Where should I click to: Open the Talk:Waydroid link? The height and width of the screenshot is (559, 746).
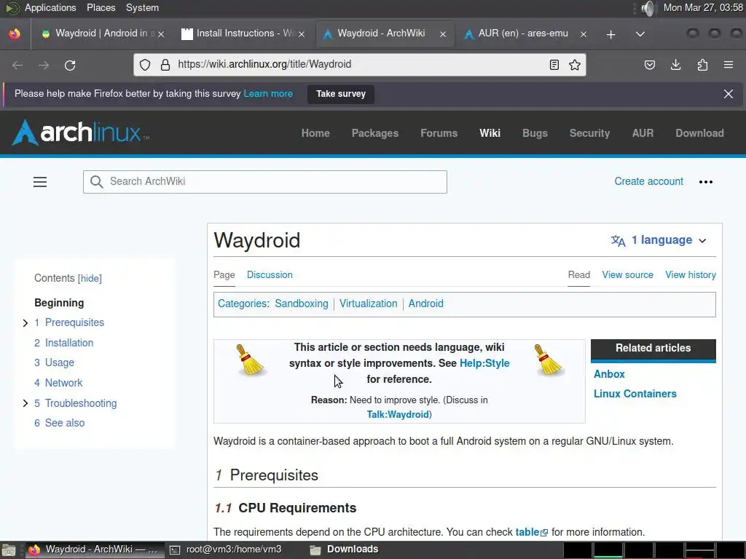[398, 414]
